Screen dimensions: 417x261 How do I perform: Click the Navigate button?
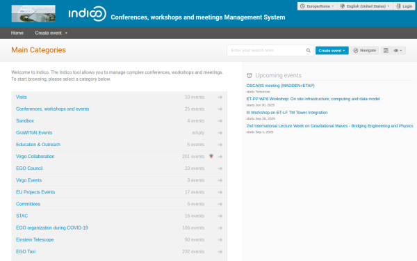pyautogui.click(x=365, y=50)
